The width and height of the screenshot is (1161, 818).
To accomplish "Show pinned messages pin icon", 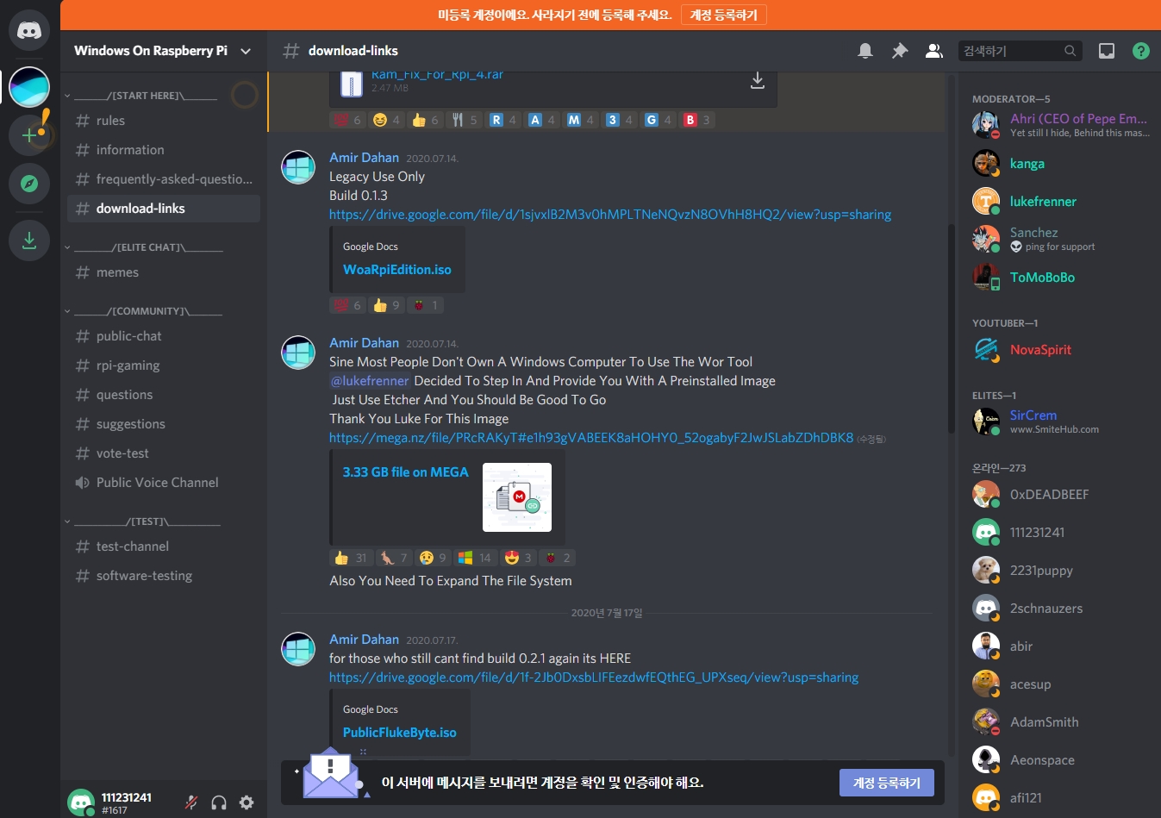I will [900, 51].
